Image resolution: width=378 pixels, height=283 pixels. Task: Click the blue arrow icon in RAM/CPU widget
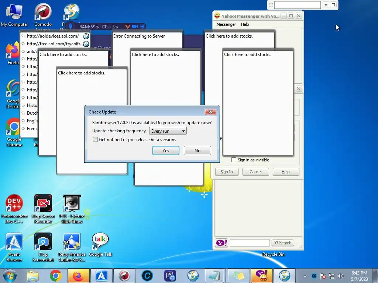tap(142, 27)
